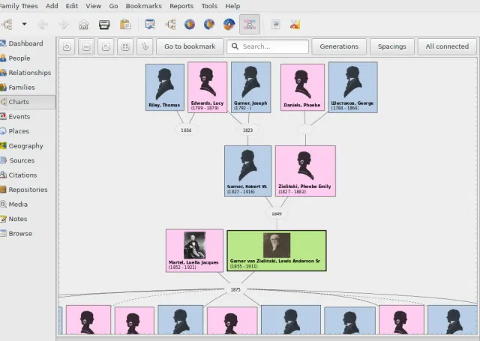Focus the Search field
Screen dimensions: 480x341
[268, 46]
